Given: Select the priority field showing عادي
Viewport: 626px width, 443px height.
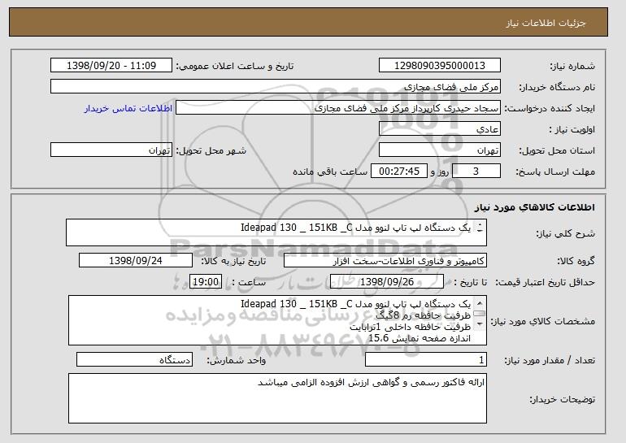Looking at the screenshot, I should [440, 129].
